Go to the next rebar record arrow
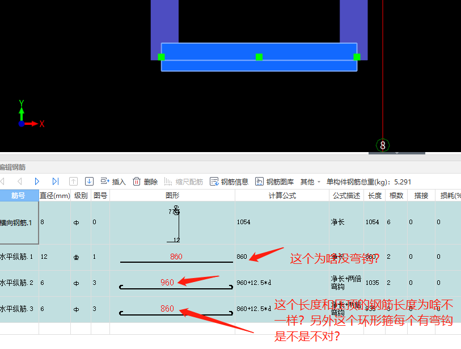This screenshot has width=461, height=349. [x=37, y=181]
